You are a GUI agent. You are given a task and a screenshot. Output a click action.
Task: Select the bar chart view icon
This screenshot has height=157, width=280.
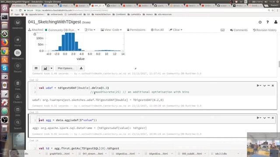(x=45, y=68)
